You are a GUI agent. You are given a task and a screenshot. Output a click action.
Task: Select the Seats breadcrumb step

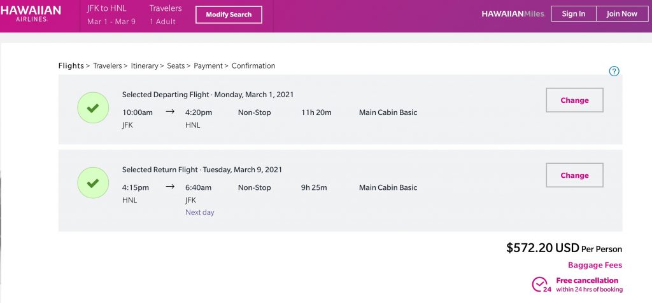pyautogui.click(x=176, y=66)
